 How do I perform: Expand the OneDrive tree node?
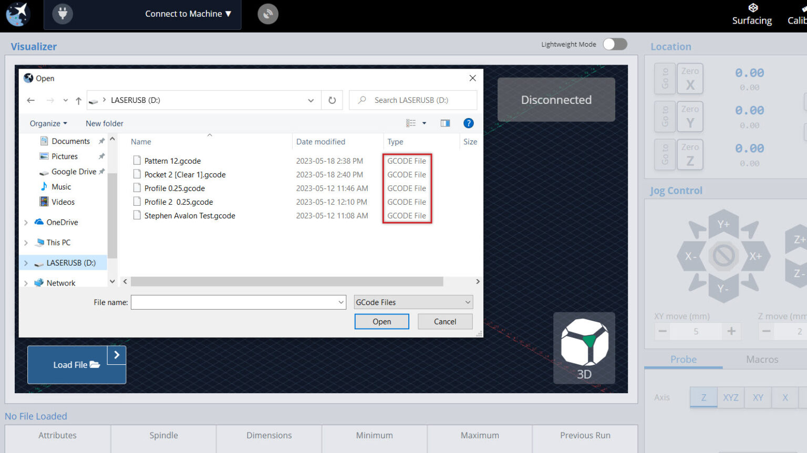click(26, 223)
